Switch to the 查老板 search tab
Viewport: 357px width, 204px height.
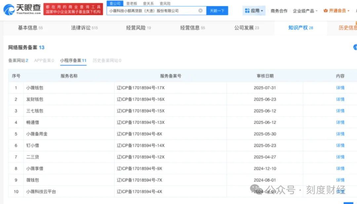click(132, 3)
